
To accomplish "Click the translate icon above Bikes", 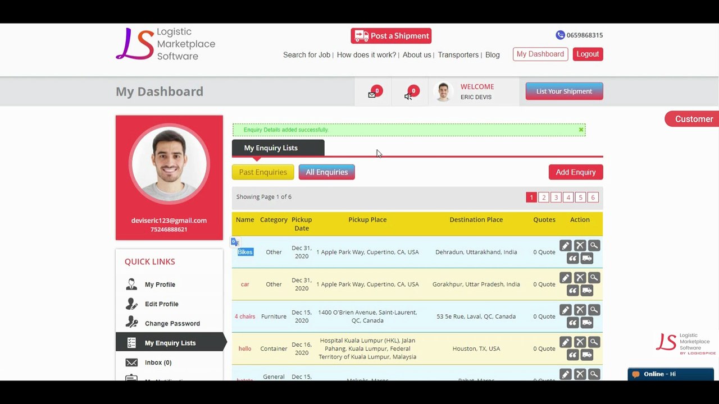I will [x=235, y=242].
